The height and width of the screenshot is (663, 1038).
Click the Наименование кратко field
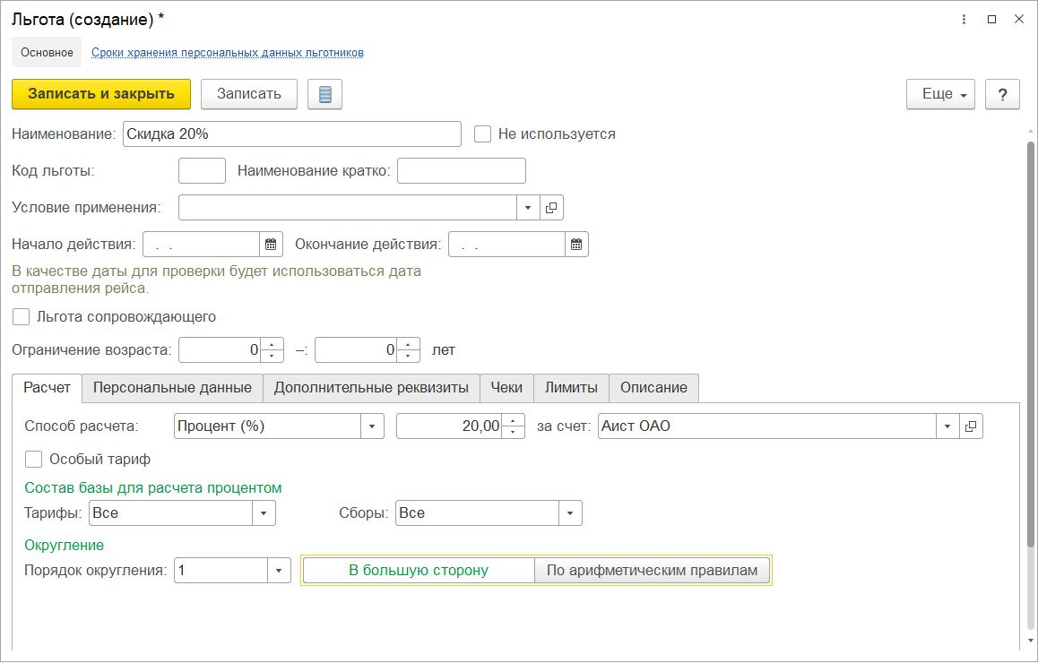pyautogui.click(x=462, y=171)
